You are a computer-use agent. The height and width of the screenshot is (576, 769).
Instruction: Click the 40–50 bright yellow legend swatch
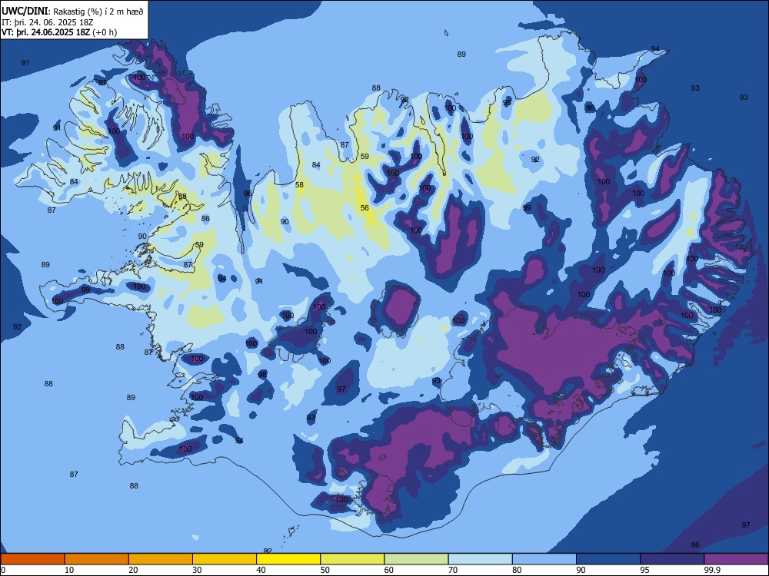click(x=288, y=559)
